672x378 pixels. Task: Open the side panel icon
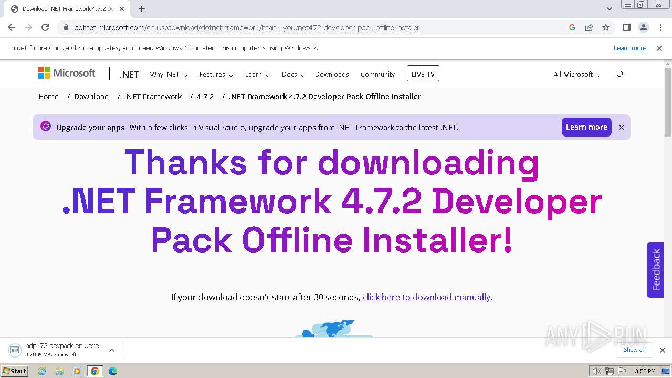[626, 27]
